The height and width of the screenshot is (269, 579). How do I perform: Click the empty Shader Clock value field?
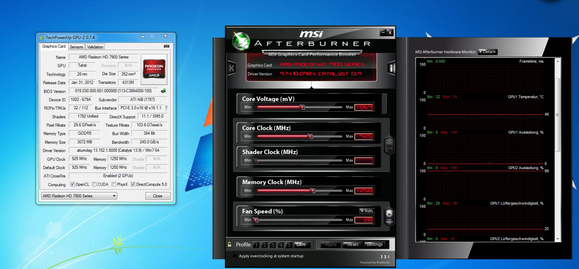pos(364,160)
